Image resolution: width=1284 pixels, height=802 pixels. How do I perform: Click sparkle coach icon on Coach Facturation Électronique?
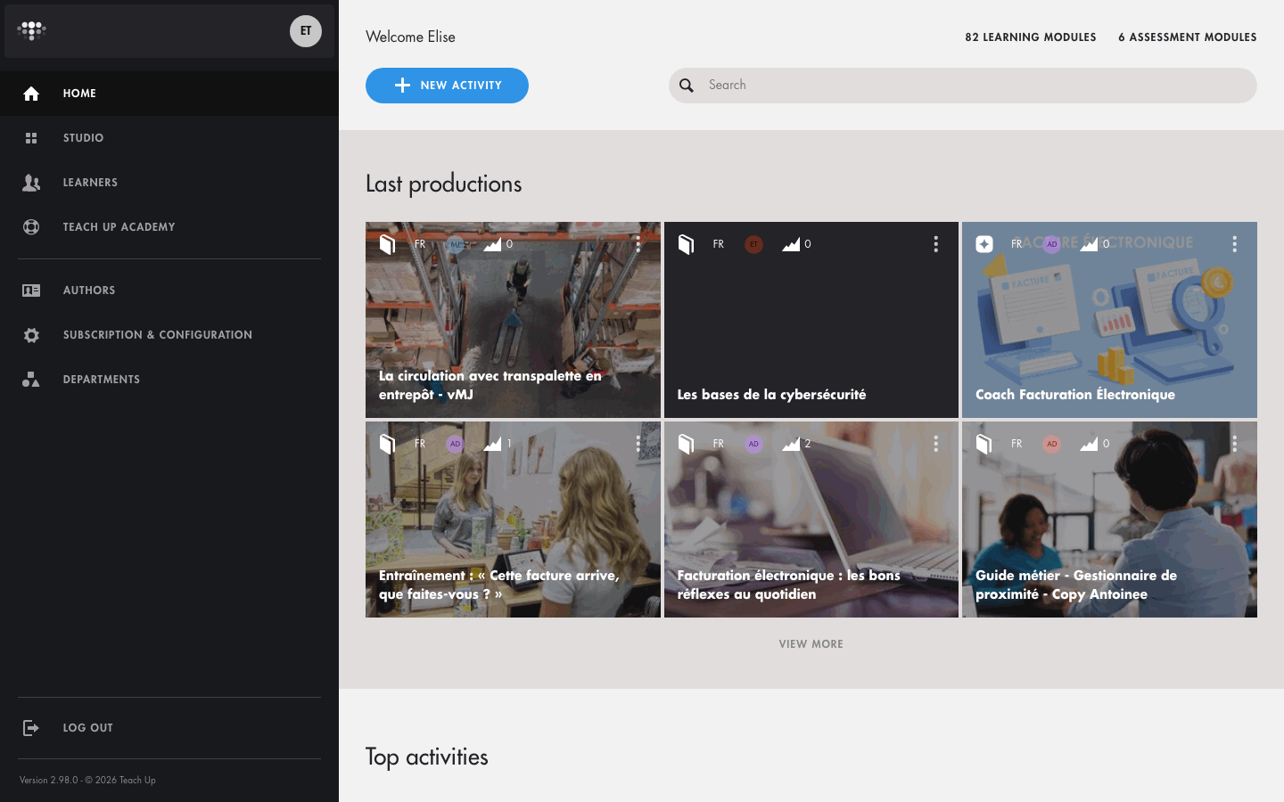pos(984,244)
